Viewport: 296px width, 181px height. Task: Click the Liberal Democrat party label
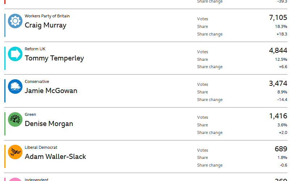tap(41, 147)
